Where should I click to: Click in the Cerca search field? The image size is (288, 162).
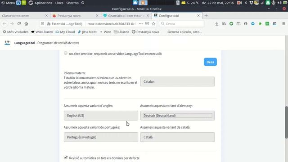181,24
